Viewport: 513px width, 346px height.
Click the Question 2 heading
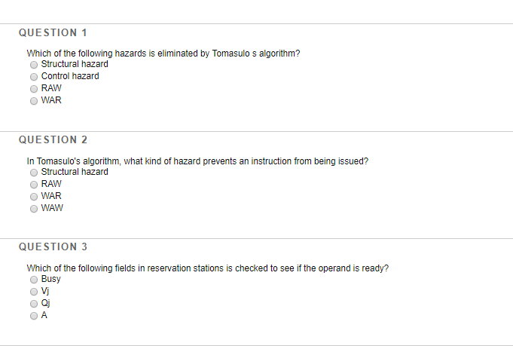point(53,139)
